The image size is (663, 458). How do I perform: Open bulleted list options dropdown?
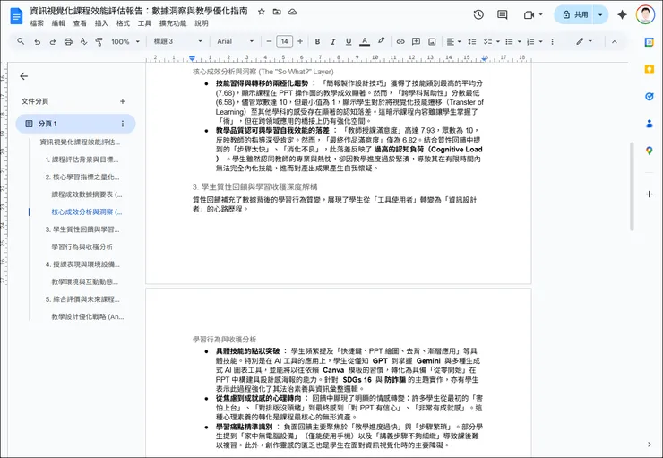(x=512, y=41)
